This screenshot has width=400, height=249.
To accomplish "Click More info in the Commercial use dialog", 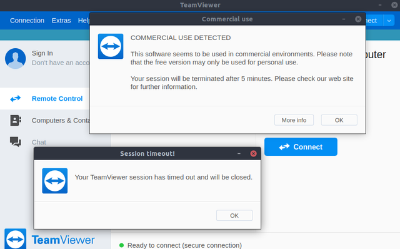I will click(294, 120).
